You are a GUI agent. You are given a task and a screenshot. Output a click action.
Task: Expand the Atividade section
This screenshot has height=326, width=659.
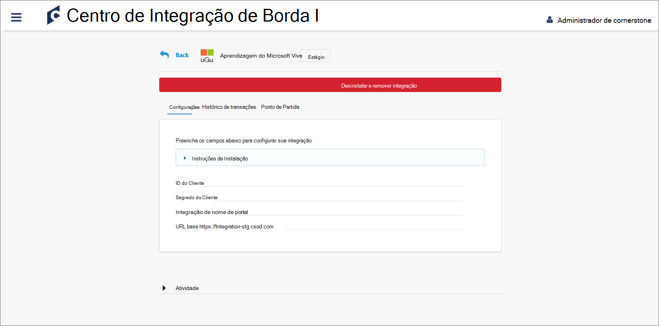tap(330, 288)
